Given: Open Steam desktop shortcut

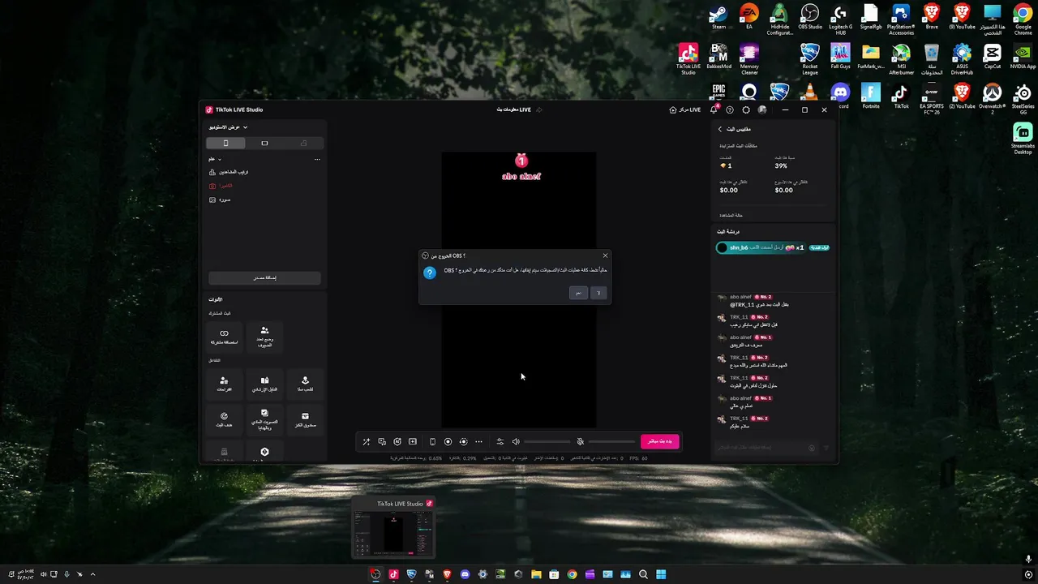Looking at the screenshot, I should [x=718, y=18].
